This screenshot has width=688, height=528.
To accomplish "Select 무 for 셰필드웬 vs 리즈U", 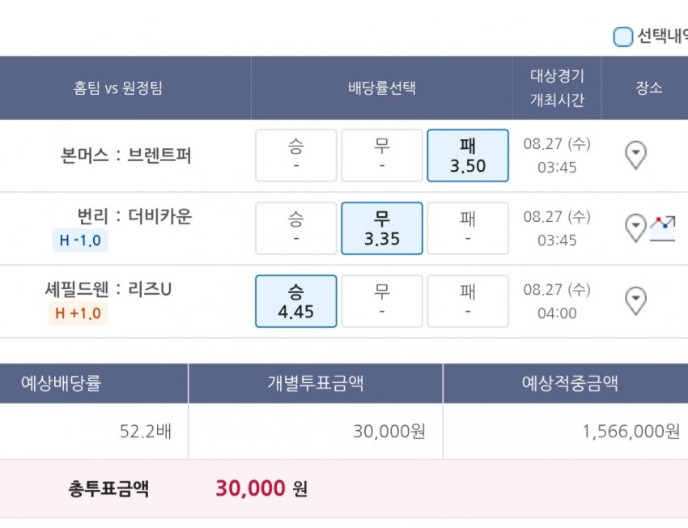I will [382, 301].
